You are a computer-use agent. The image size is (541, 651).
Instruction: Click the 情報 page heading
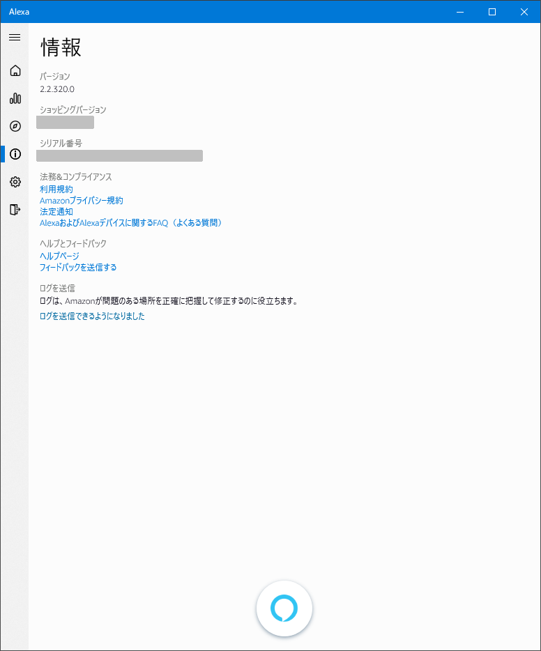(61, 47)
